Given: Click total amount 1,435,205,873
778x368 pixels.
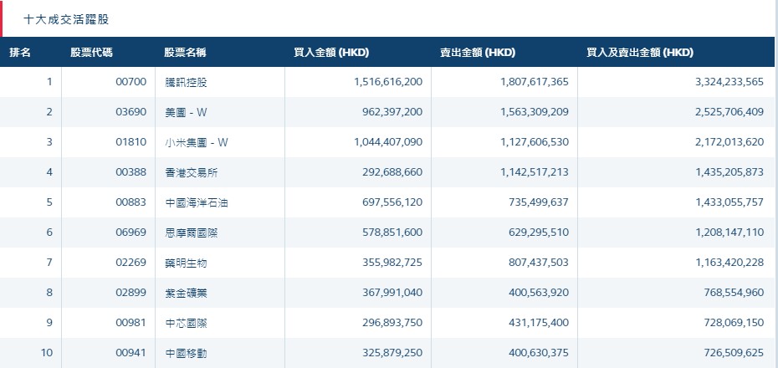Looking at the screenshot, I should [729, 172].
